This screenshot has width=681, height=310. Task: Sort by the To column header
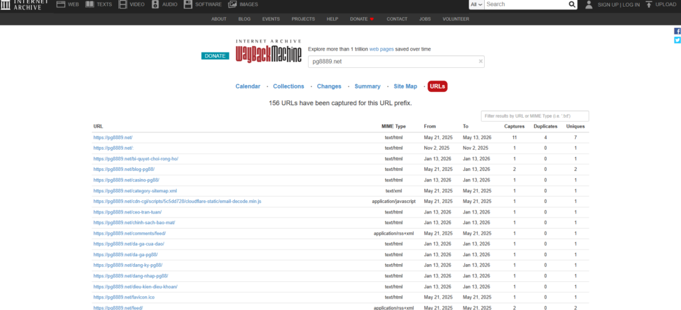466,126
